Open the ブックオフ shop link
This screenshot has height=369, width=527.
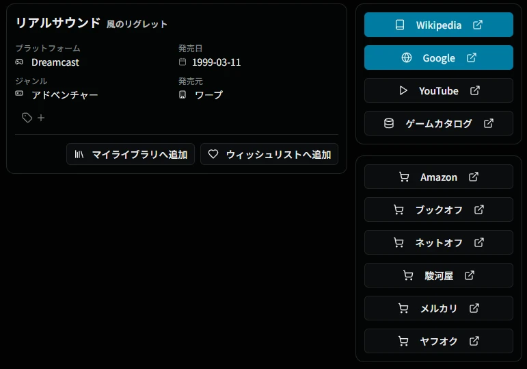439,209
